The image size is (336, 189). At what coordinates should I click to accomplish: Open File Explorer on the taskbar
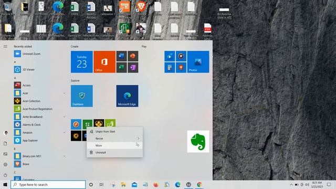[123, 184]
